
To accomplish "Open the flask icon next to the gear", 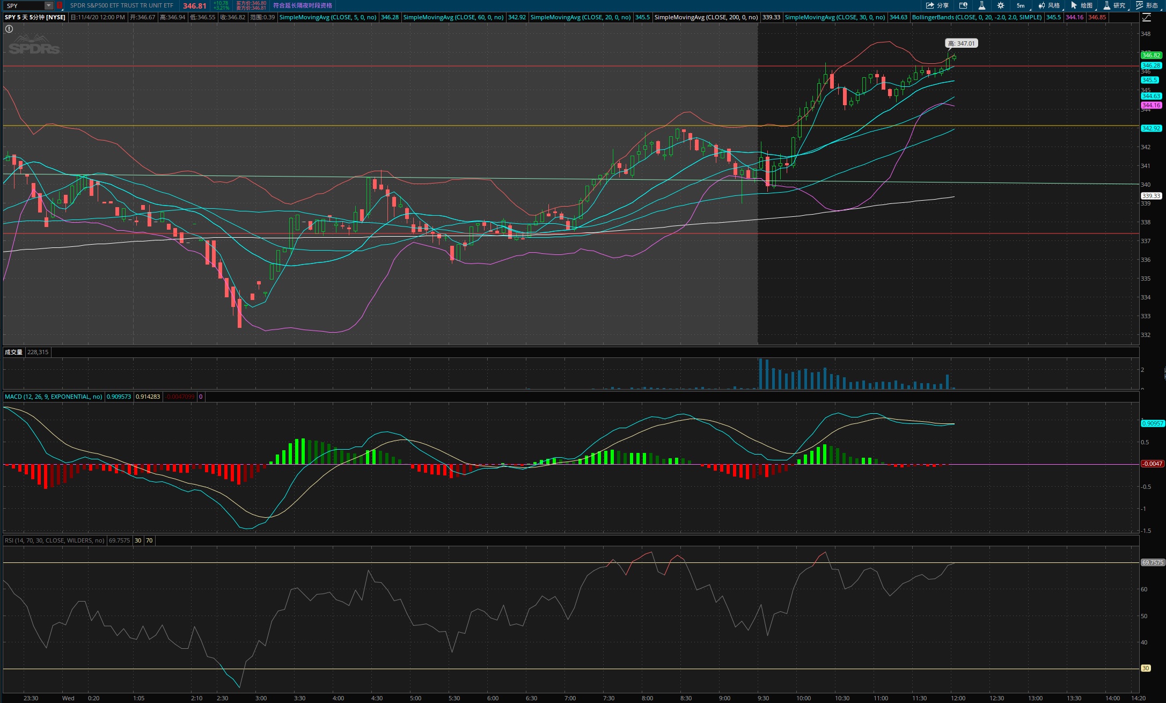I will click(x=981, y=5).
